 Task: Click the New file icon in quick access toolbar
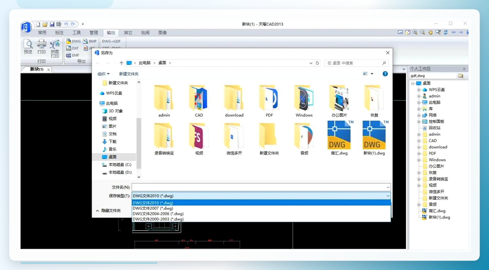tap(38, 24)
